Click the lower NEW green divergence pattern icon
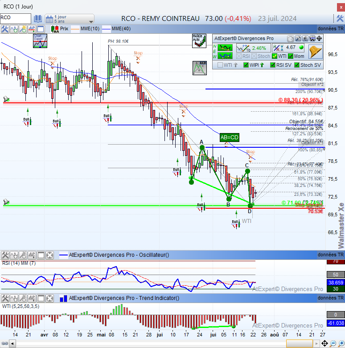This screenshot has width=345, height=348. [x=225, y=56]
